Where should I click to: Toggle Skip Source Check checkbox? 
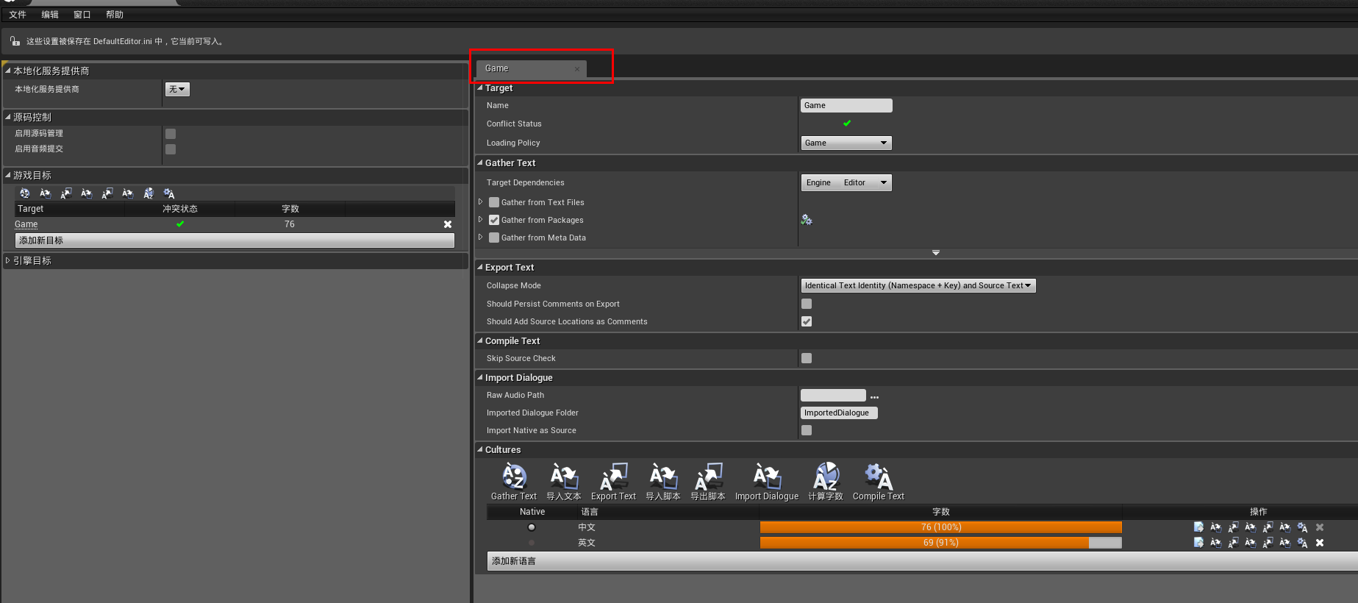point(807,358)
